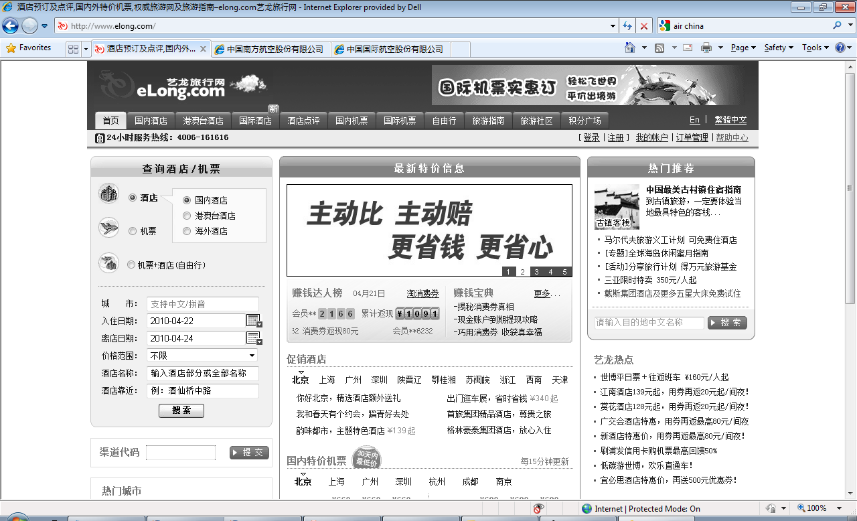Open the Safety menu dropdown
The width and height of the screenshot is (857, 521).
click(x=779, y=48)
